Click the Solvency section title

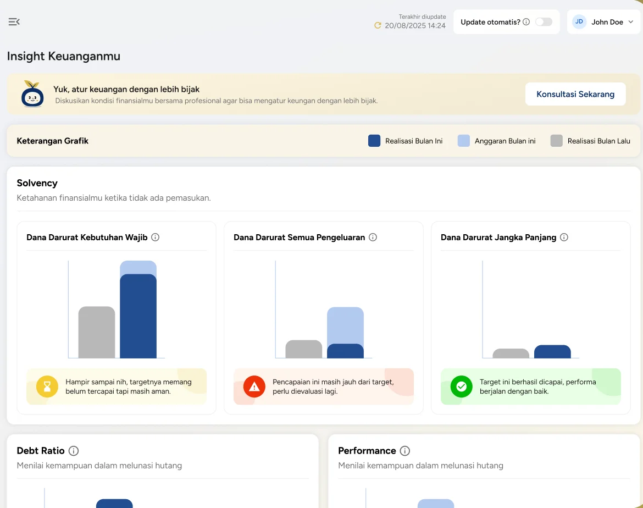pos(37,183)
